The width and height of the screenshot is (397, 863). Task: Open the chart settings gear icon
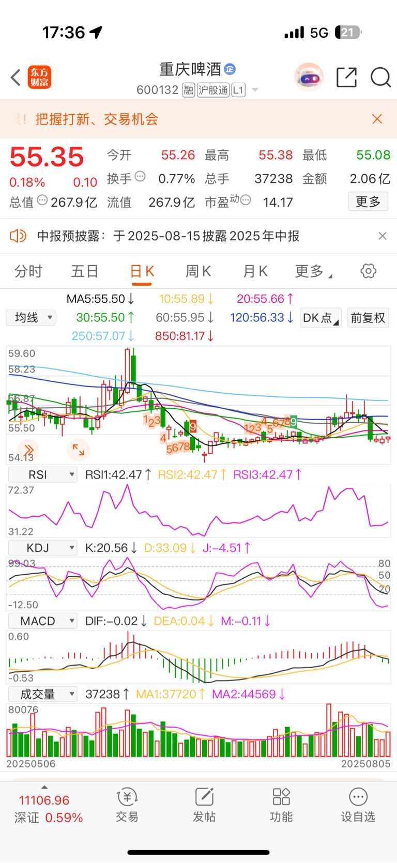pos(369,271)
